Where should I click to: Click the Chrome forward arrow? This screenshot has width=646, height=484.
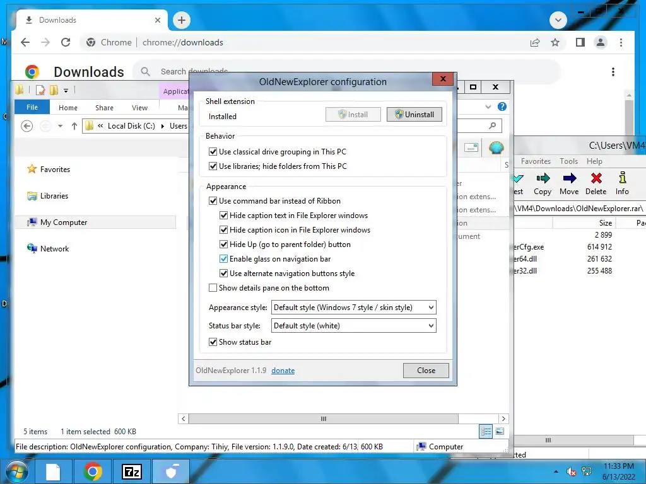click(45, 42)
